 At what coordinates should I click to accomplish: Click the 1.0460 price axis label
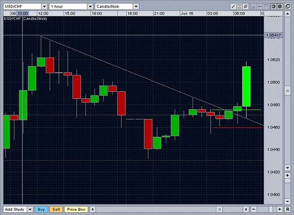[273, 127]
